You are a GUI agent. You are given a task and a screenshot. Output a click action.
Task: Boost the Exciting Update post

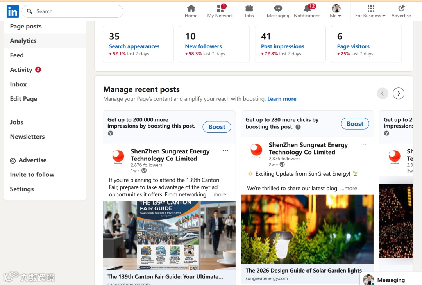(x=355, y=124)
